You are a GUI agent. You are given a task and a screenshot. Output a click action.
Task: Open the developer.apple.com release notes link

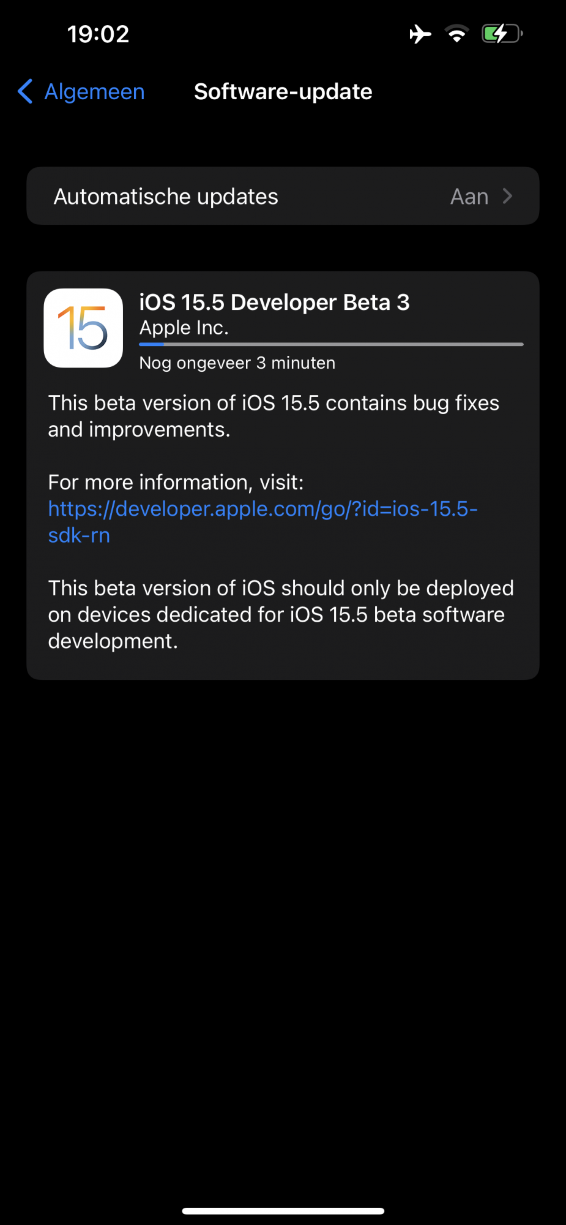click(263, 510)
